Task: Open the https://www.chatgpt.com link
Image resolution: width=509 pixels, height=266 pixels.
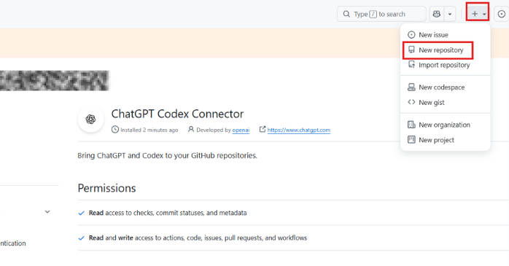Action: pyautogui.click(x=299, y=130)
